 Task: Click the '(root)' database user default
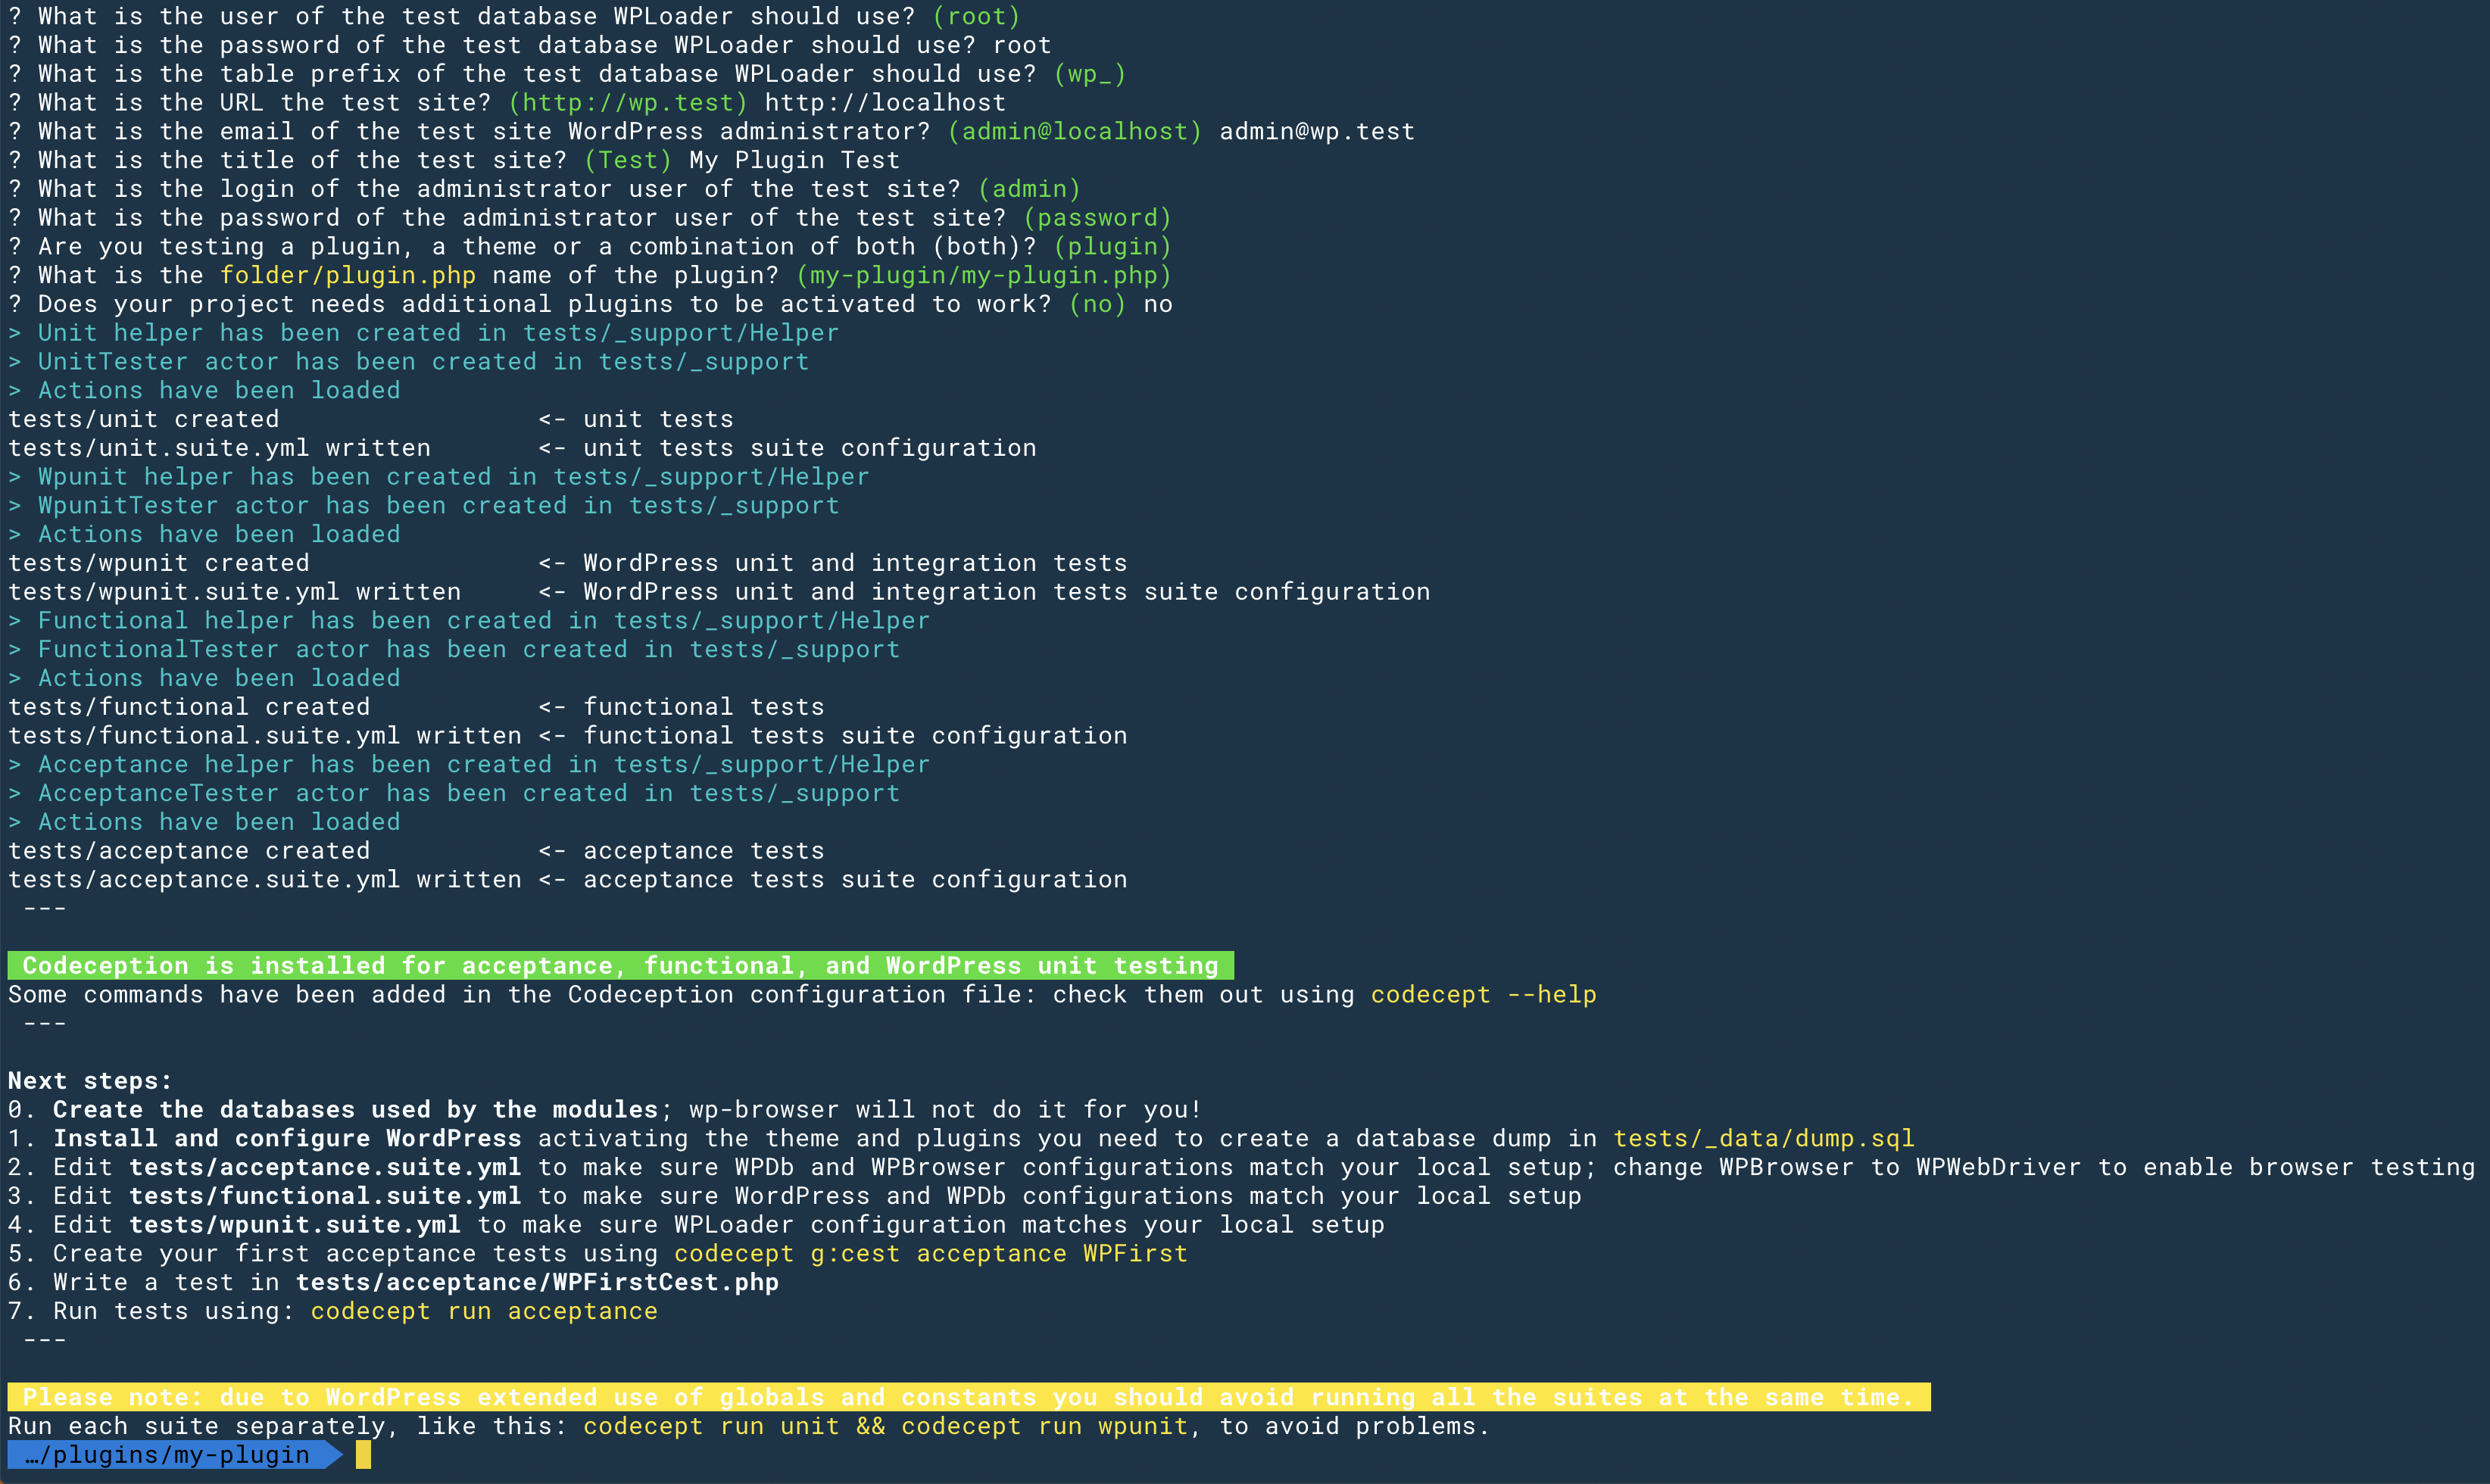pyautogui.click(x=976, y=17)
